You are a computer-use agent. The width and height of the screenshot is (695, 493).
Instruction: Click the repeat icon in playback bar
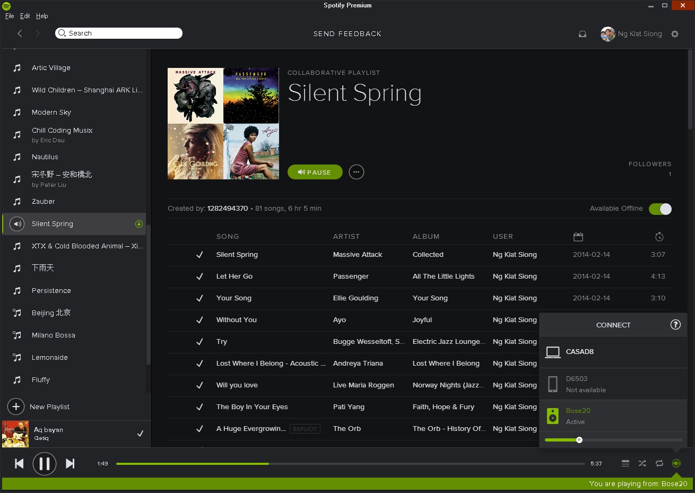(x=659, y=463)
